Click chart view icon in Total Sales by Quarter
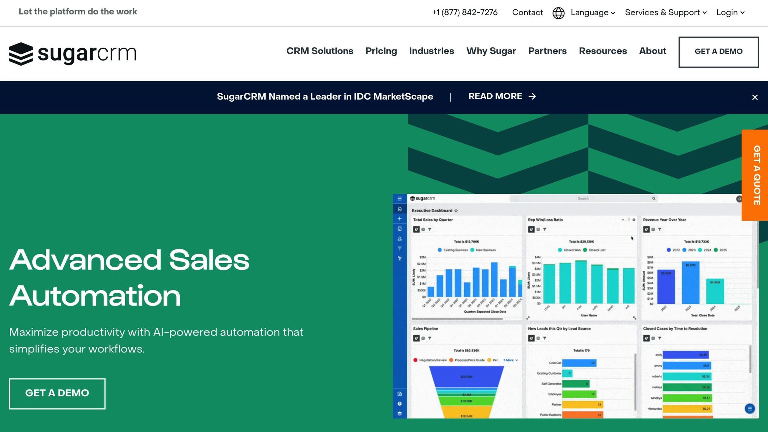Image resolution: width=768 pixels, height=432 pixels. 416,229
